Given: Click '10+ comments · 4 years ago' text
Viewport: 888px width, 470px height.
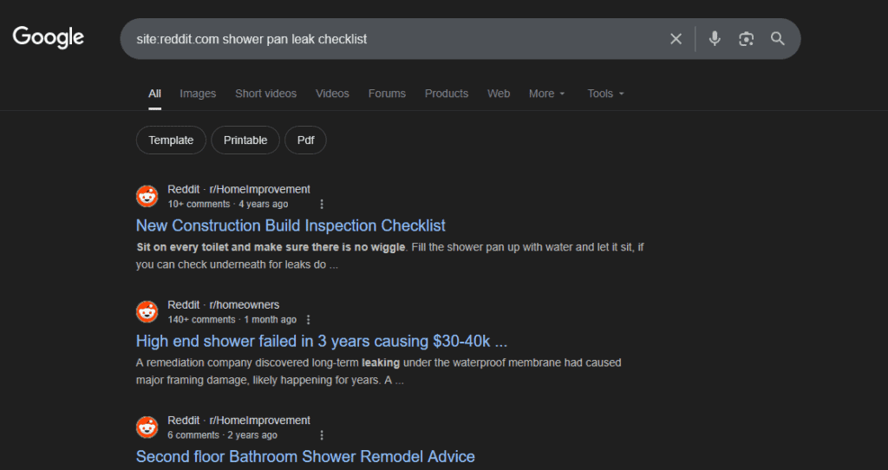Looking at the screenshot, I should click(228, 204).
